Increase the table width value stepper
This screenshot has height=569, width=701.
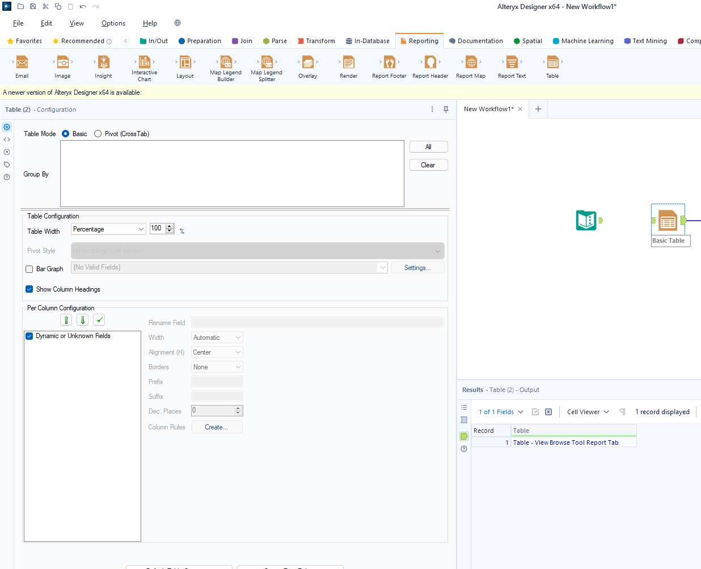point(170,226)
